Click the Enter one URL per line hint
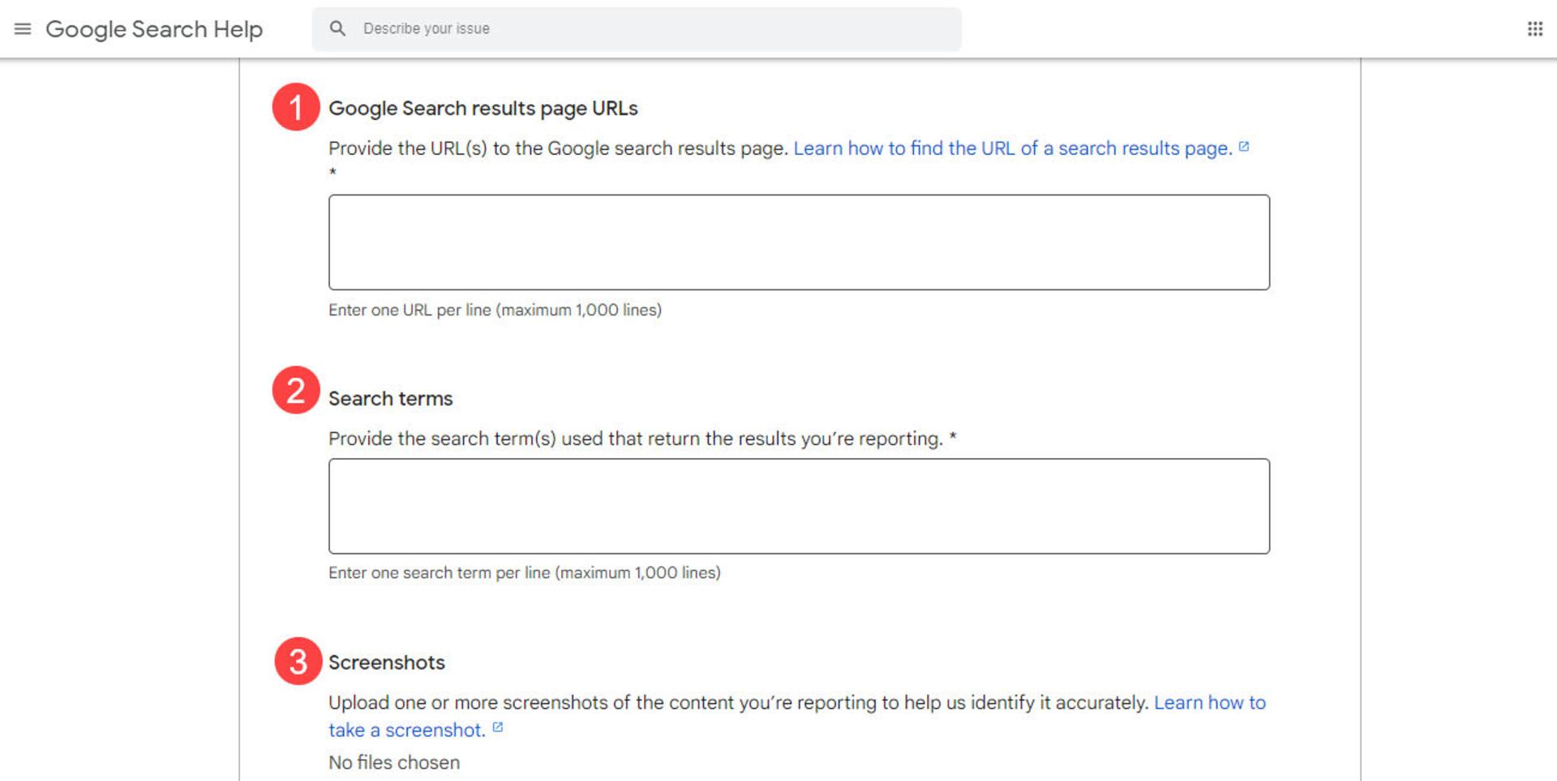 click(x=495, y=310)
